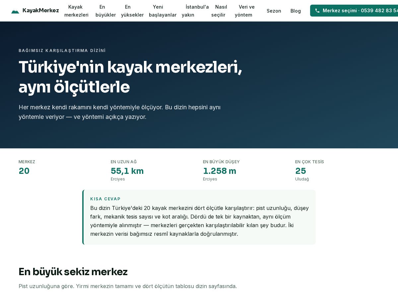Click the KayakMerkez mountain logo icon
The height and width of the screenshot is (298, 398).
(x=15, y=11)
